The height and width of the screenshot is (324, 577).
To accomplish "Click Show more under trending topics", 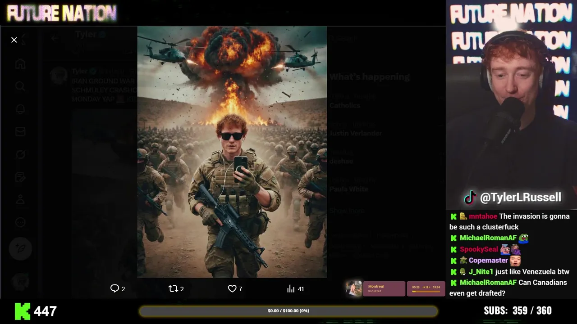I will 347,211.
